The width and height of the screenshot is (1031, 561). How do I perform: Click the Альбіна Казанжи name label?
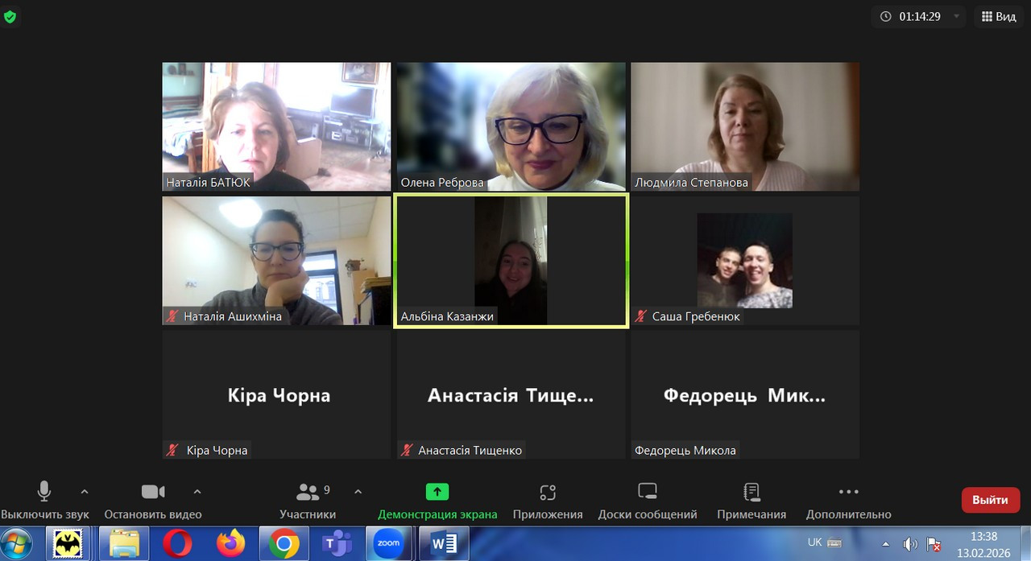447,316
